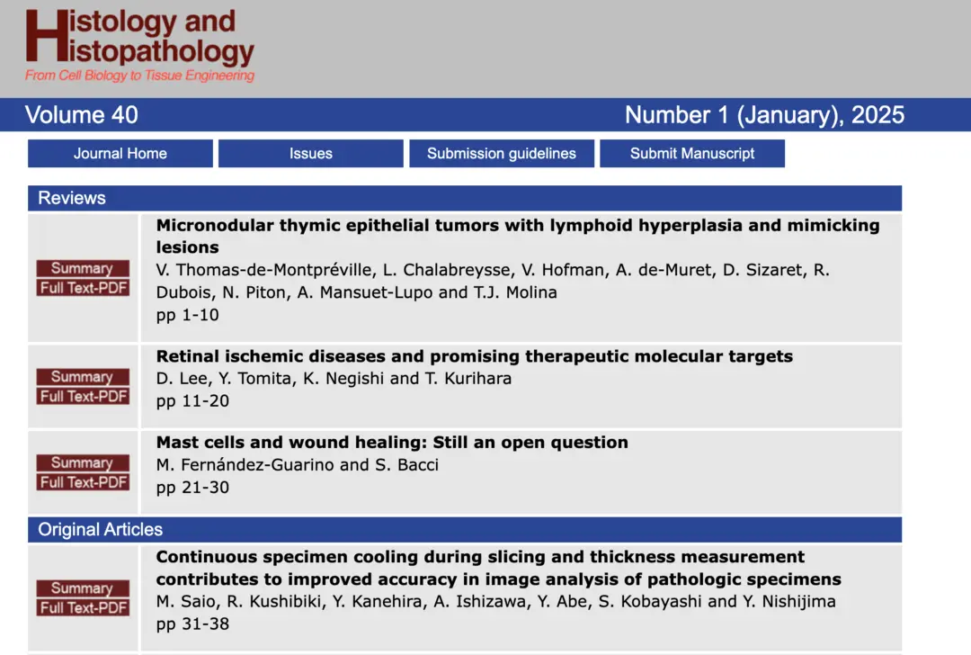Show Summary for Continuous specimen cooling article
Image resolution: width=971 pixels, height=655 pixels.
click(83, 588)
